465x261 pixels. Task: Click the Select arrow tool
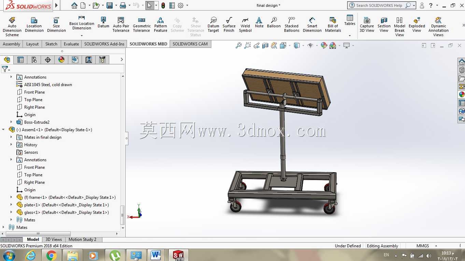point(149,5)
